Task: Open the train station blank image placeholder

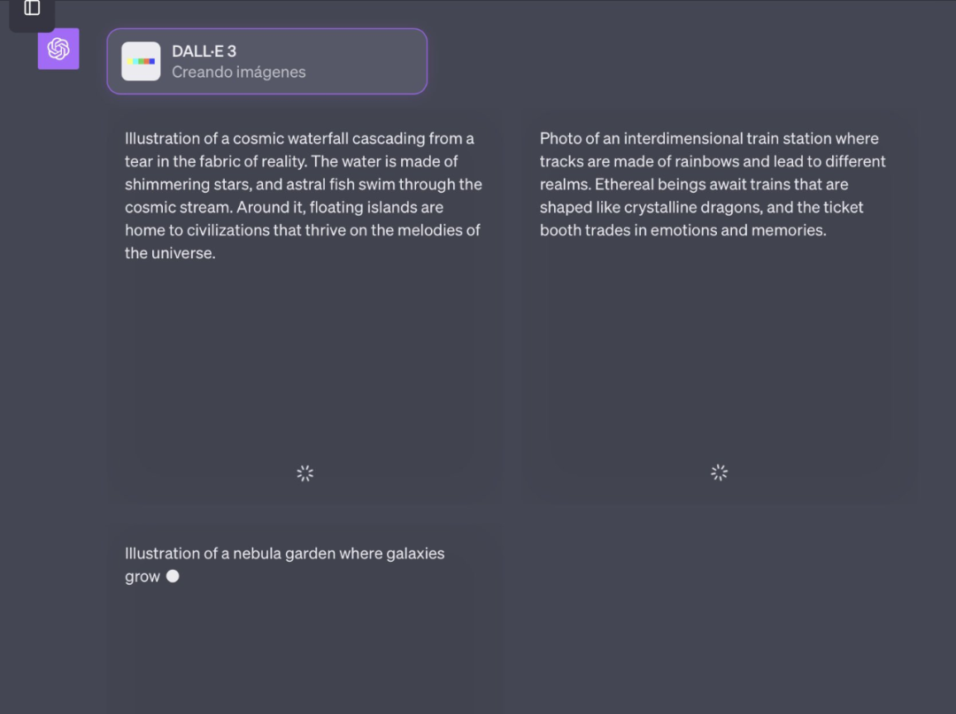Action: pos(719,354)
